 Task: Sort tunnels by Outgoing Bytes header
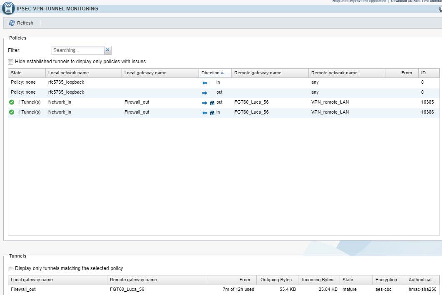click(x=277, y=280)
